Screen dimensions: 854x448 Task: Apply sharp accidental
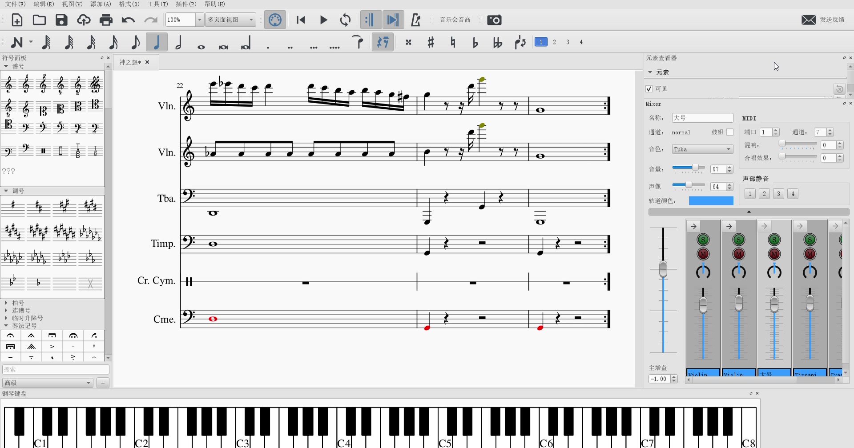pyautogui.click(x=431, y=42)
